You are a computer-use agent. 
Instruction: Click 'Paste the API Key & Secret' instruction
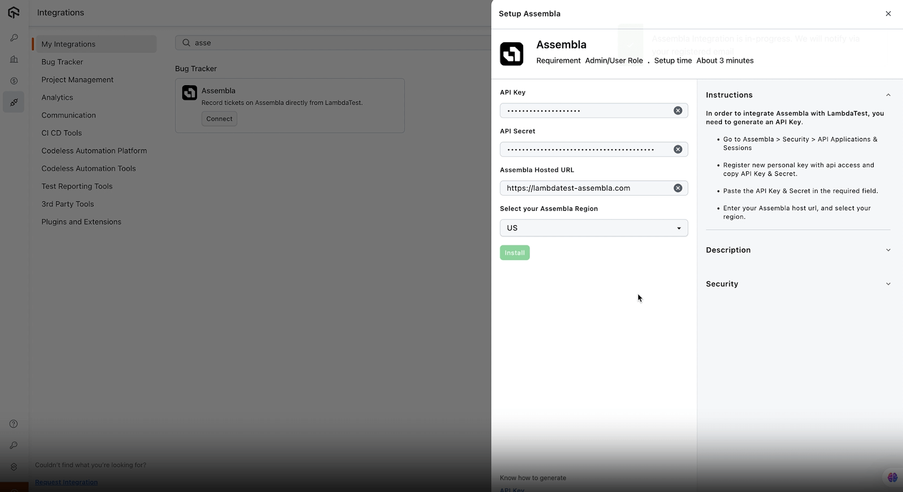tap(800, 191)
